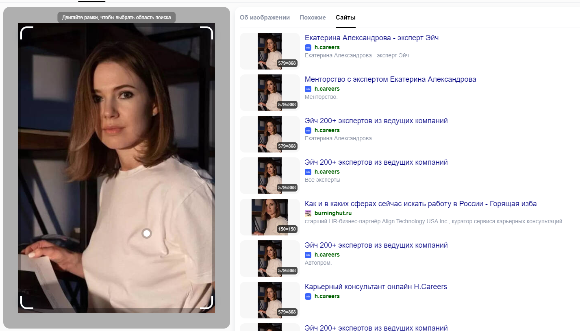Open Карьерный консультант онлайн H.Careers link
Screen dimensions: 580x331
(x=376, y=287)
